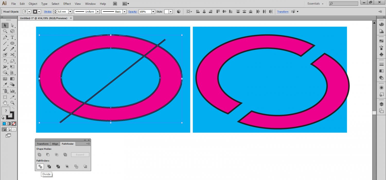This screenshot has height=180, width=386.
Task: Set fill to None (red slash)
Action: coord(14,124)
